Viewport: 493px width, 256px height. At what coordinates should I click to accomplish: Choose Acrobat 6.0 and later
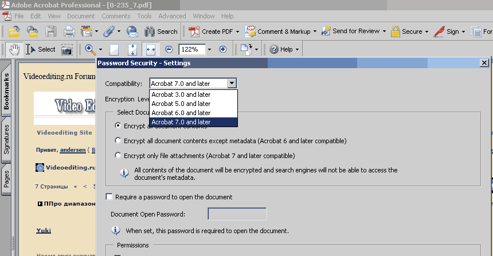[193, 113]
